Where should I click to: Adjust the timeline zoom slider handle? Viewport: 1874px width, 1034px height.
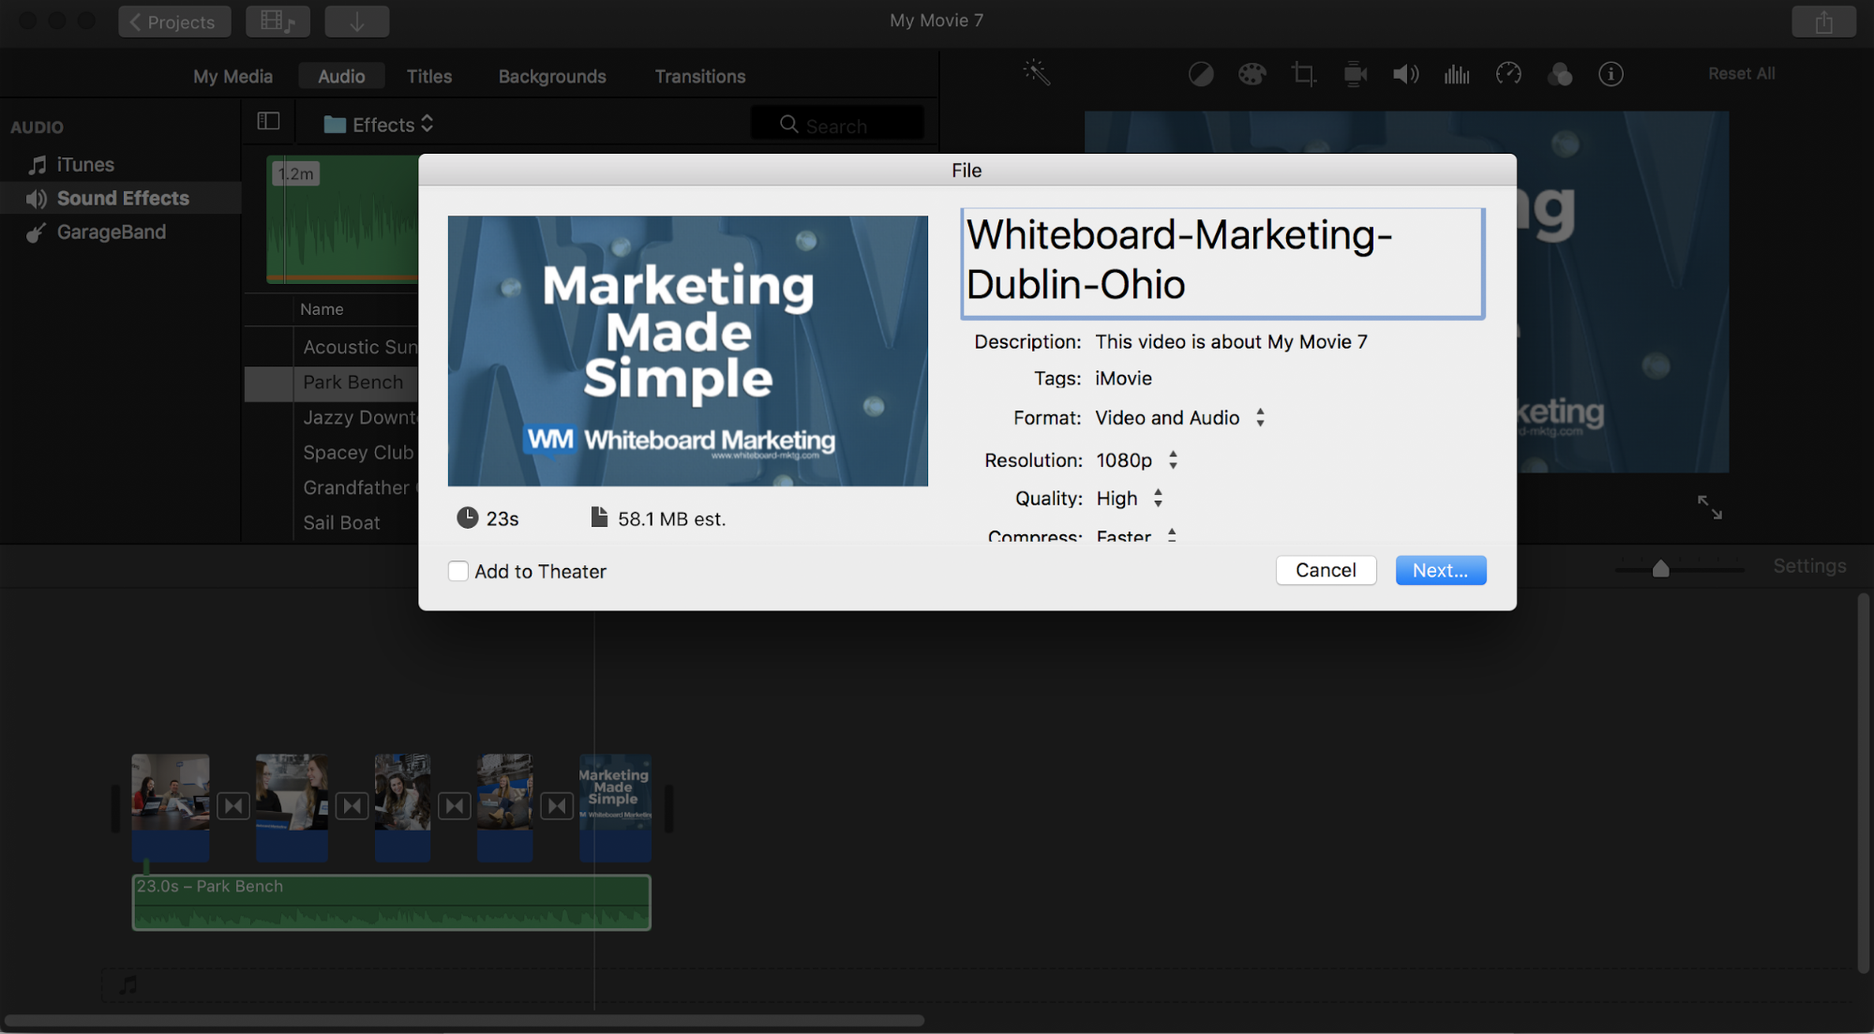[1660, 568]
